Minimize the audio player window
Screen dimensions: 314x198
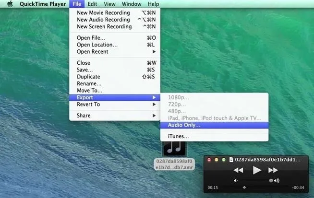coord(217,160)
